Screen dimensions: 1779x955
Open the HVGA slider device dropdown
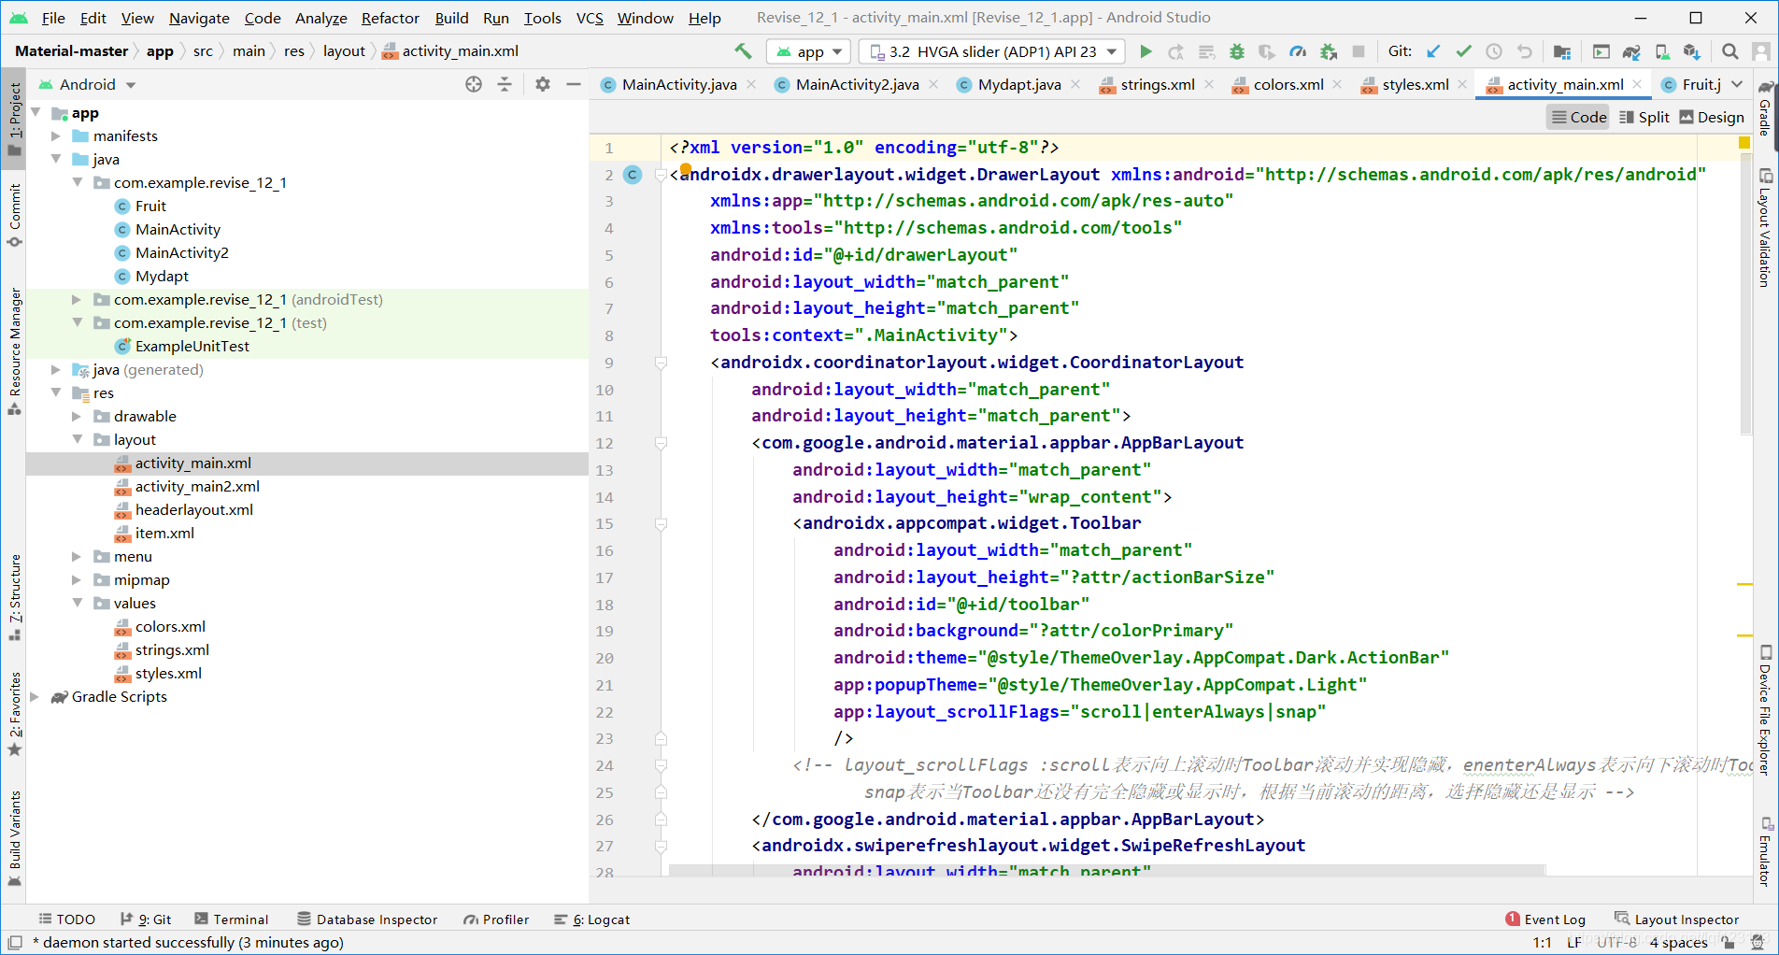tap(992, 51)
